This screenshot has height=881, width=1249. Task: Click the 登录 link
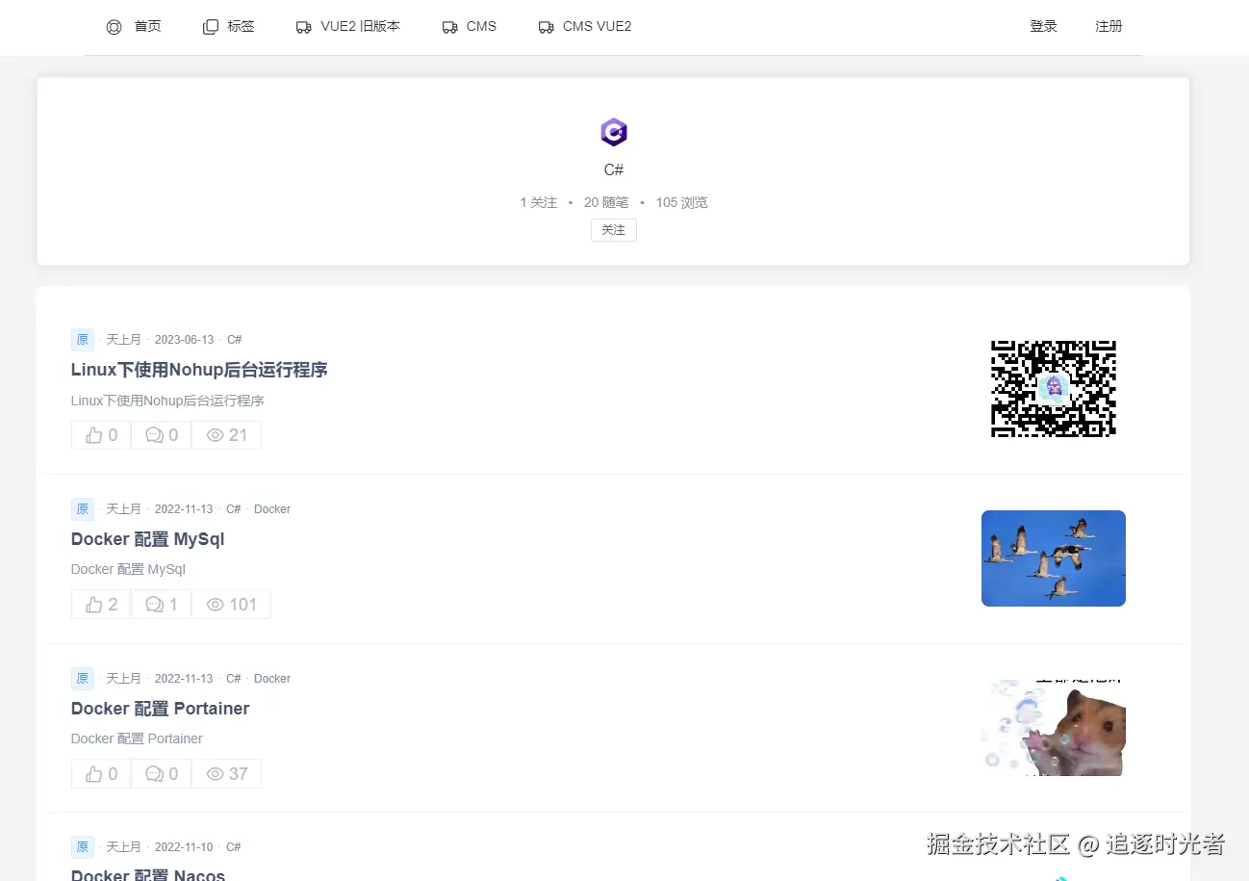tap(1043, 27)
